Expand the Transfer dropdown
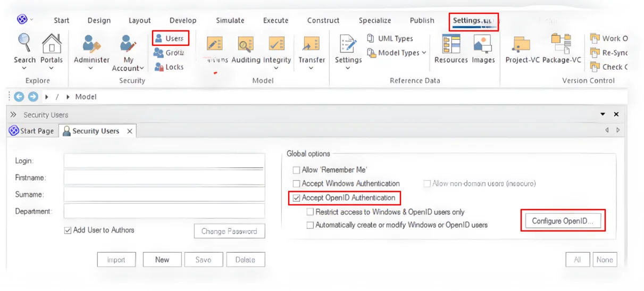The height and width of the screenshot is (291, 644). (311, 60)
